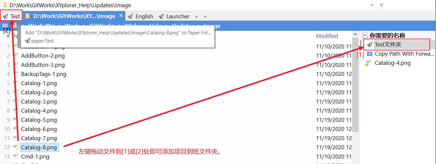The width and height of the screenshot is (436, 164).
Task: Collapse the 你需要的名称 catalog category
Action: (365, 35)
